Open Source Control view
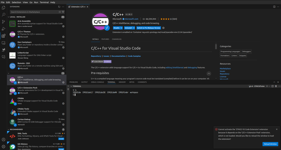The image size is (281, 150). point(3,22)
